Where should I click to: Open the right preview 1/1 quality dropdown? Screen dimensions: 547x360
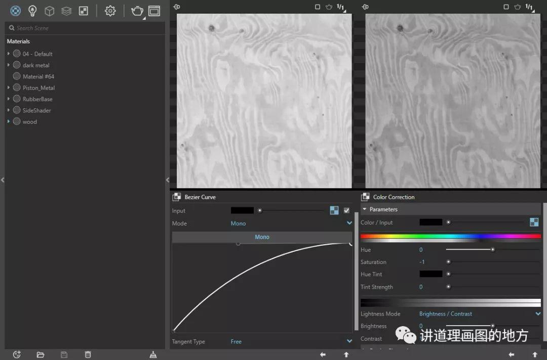530,7
